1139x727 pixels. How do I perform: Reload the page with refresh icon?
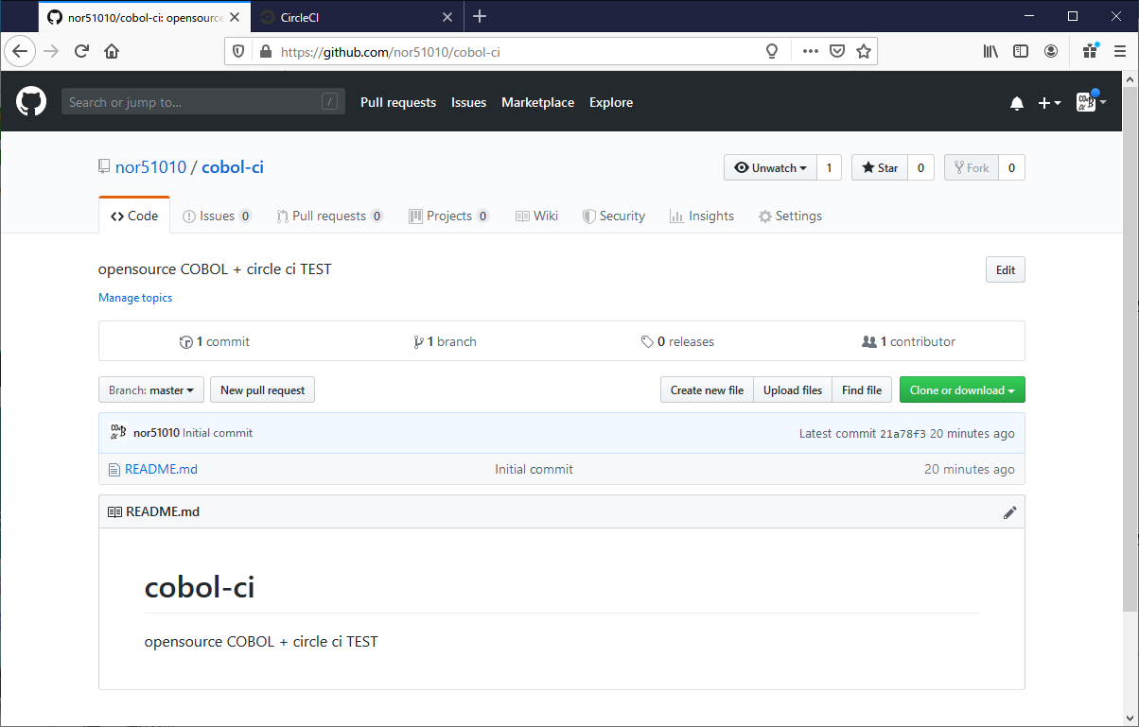[x=81, y=51]
